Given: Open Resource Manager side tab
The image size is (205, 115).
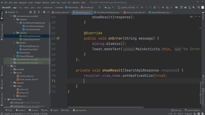Looking at the screenshot, I should pyautogui.click(x=2, y=32).
